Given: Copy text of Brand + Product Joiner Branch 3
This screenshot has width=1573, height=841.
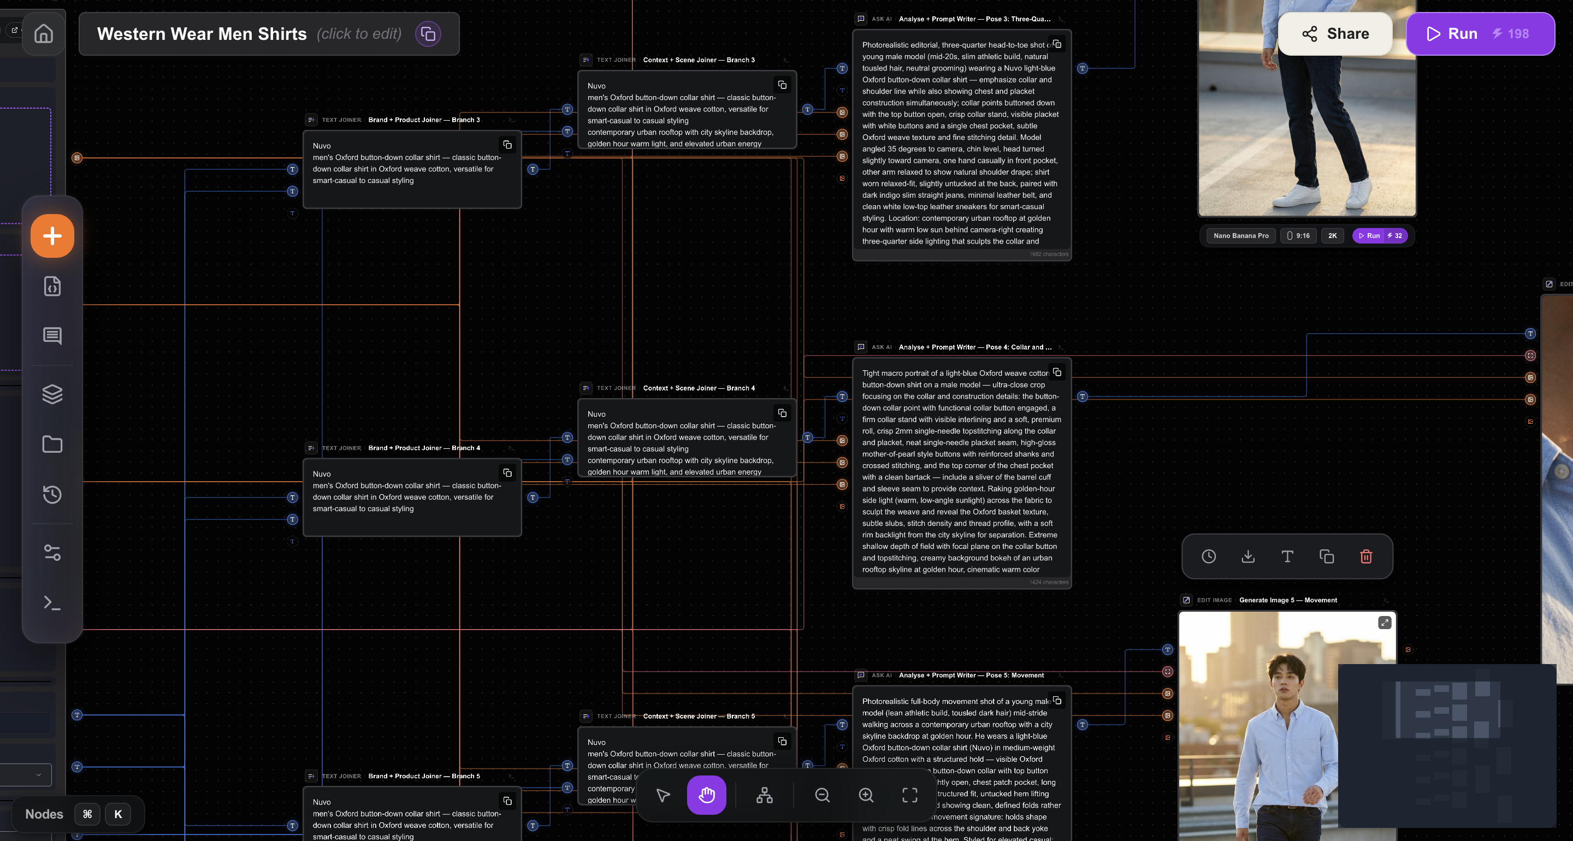Looking at the screenshot, I should click(x=507, y=145).
